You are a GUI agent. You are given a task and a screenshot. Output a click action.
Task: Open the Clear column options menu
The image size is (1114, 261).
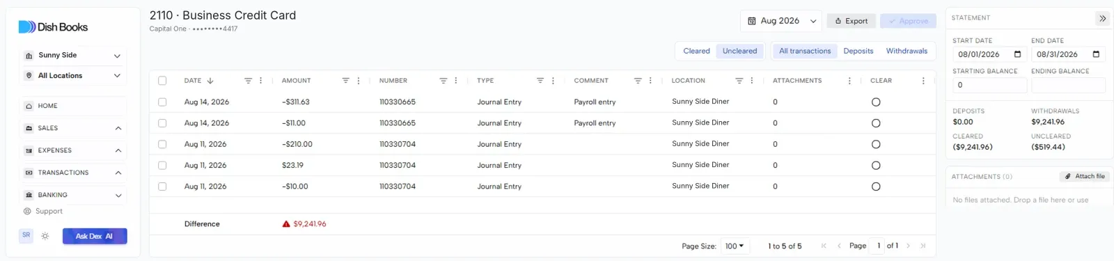click(923, 81)
